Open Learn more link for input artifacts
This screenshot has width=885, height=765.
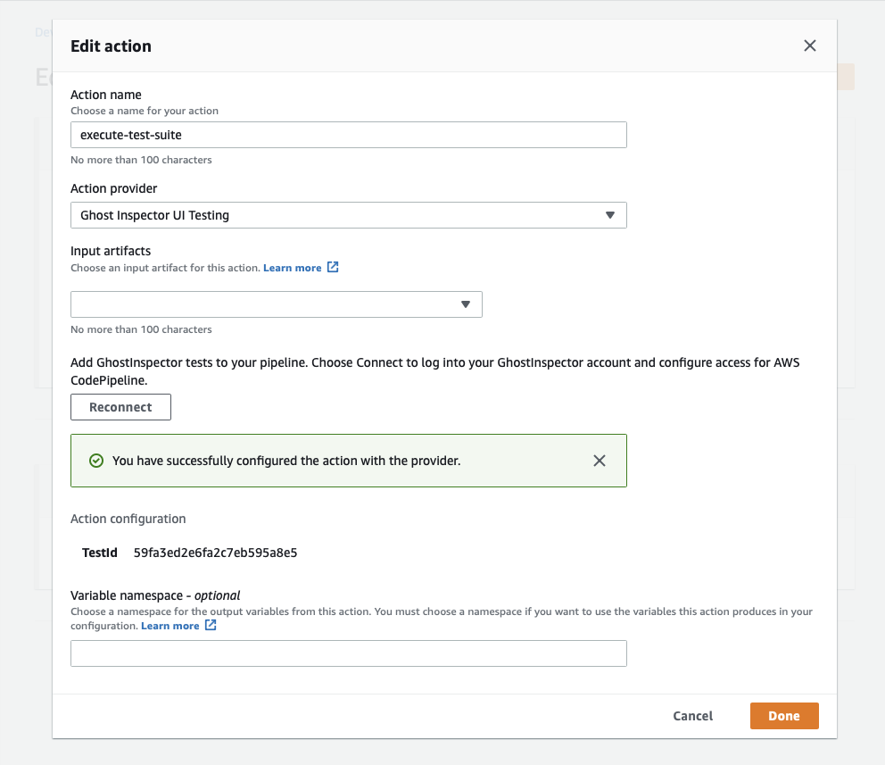pyautogui.click(x=292, y=268)
